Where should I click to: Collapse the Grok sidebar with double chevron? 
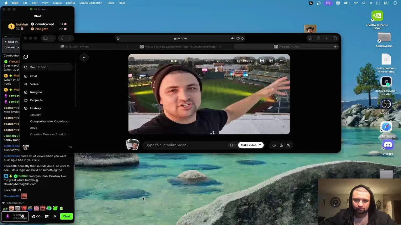pyautogui.click(x=70, y=147)
